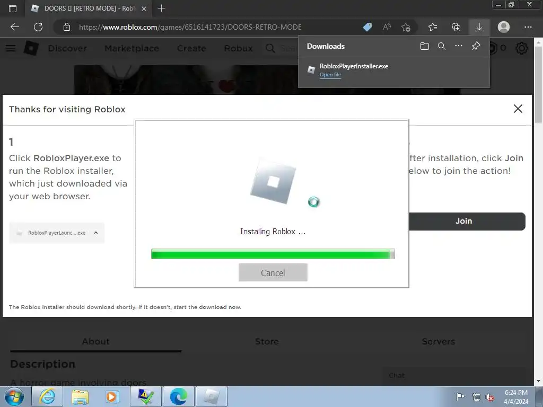Viewport: 543px width, 407px height.
Task: Open the Collections icon
Action: point(456,27)
